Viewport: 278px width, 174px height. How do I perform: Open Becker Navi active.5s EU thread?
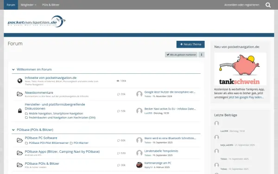point(170,109)
